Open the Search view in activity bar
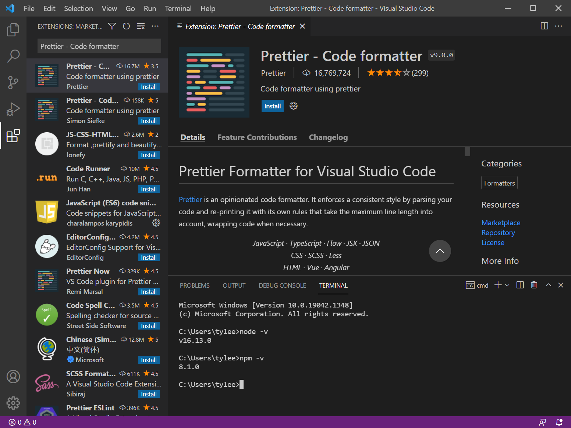The image size is (571, 428). tap(13, 56)
